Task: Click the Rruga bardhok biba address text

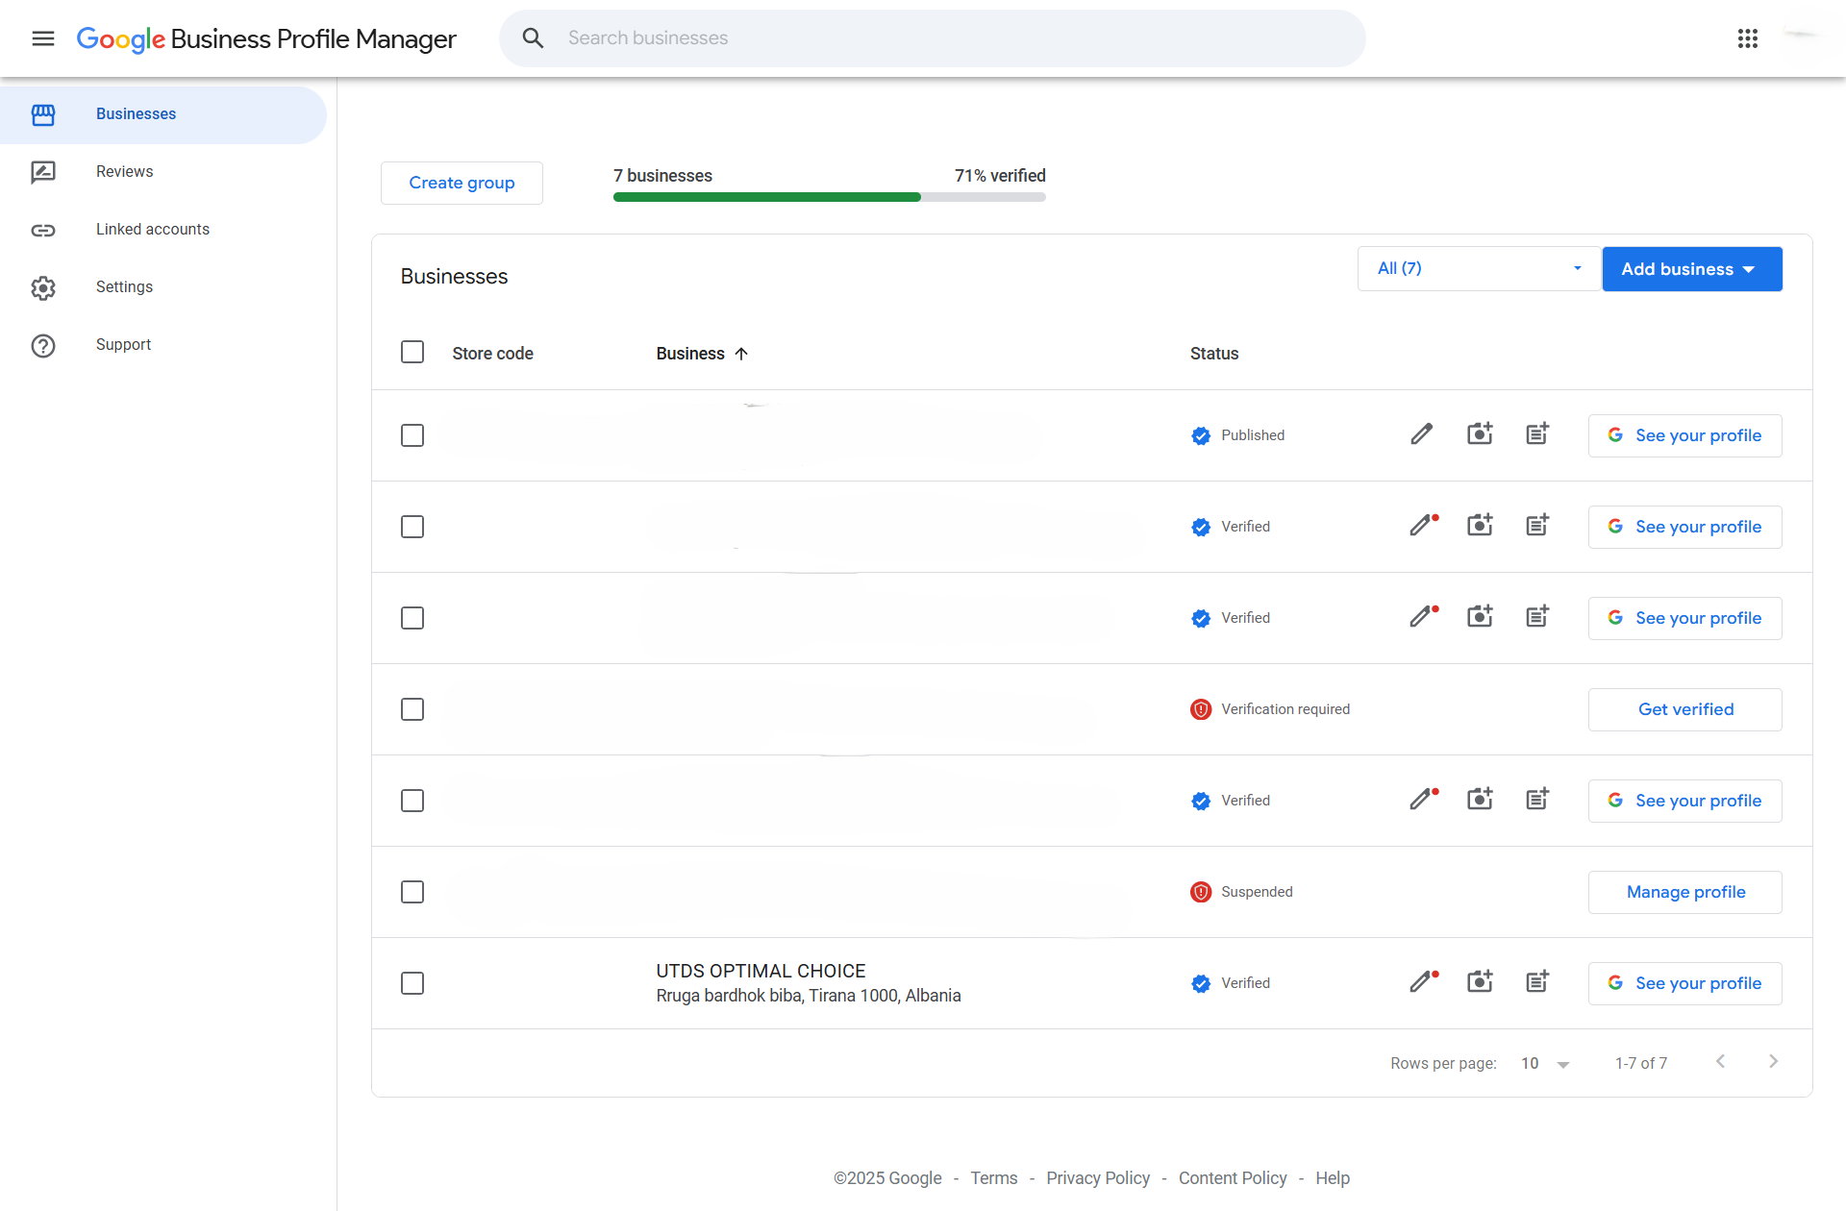Action: point(809,996)
